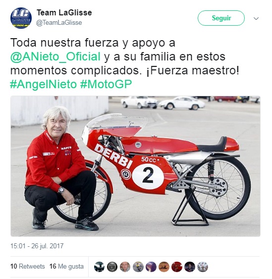Image resolution: width=272 pixels, height=279 pixels.
Task: Open the last liker avatar with the light checkered pattern
Action: click(203, 267)
